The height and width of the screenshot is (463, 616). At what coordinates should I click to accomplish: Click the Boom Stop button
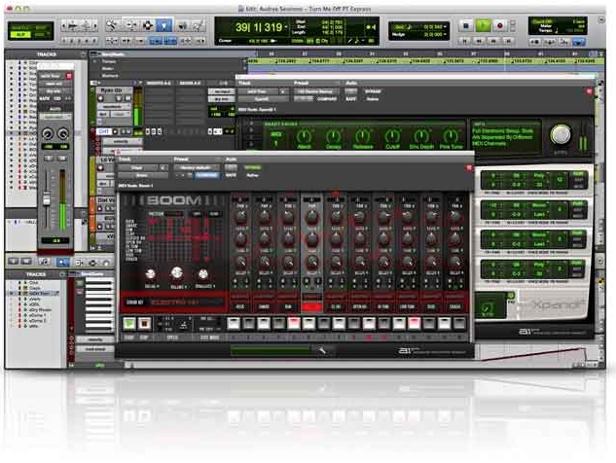144,324
